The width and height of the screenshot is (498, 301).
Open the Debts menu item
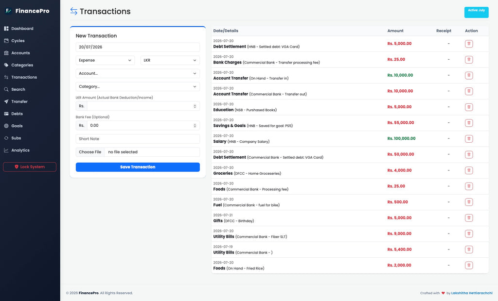[x=17, y=114]
